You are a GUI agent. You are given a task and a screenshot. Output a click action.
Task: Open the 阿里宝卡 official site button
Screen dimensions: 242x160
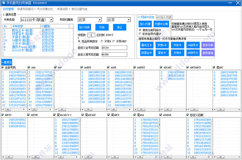[147, 53]
